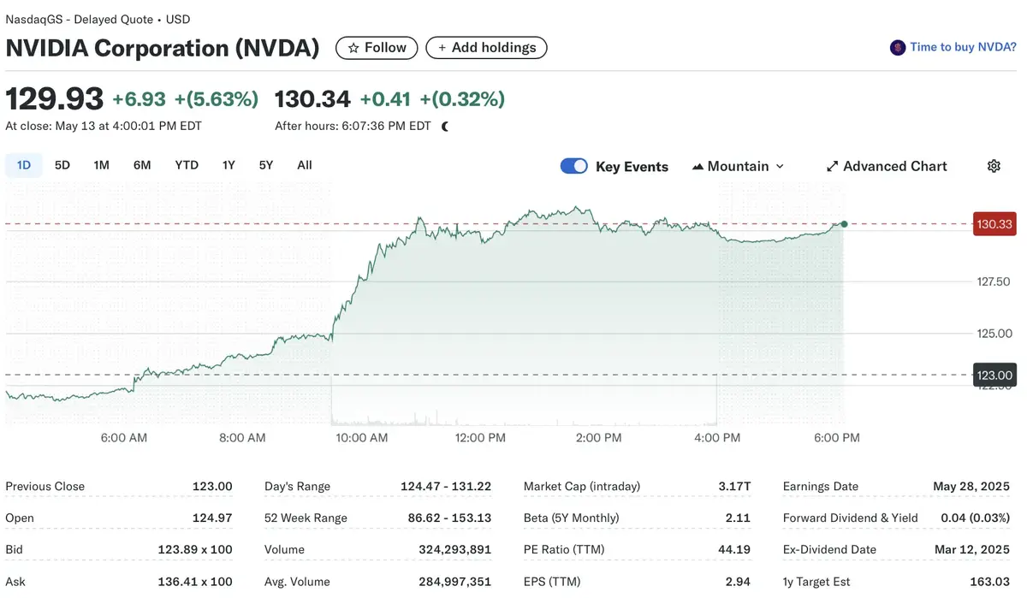The image size is (1027, 598).
Task: Click the 130.33 current price marker
Action: pyautogui.click(x=994, y=224)
